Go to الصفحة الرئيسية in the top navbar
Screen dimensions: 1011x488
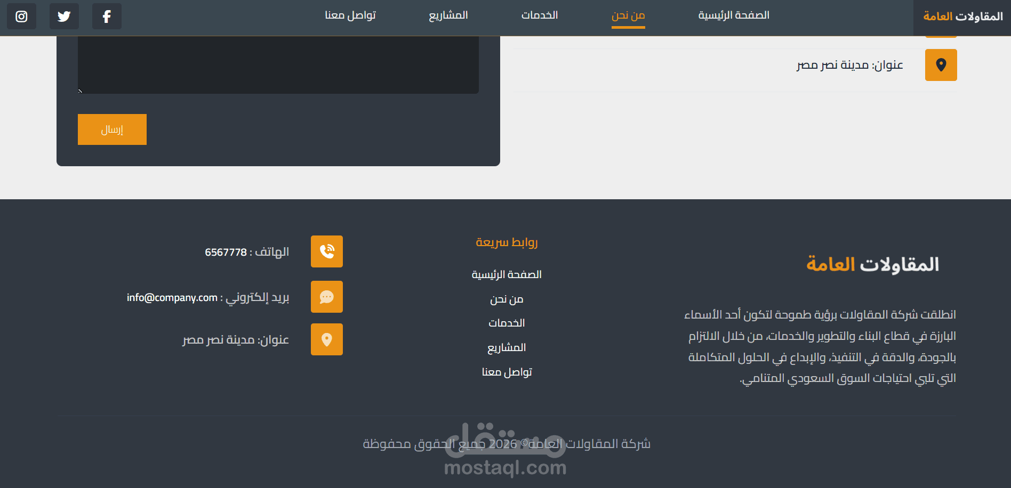(x=734, y=15)
